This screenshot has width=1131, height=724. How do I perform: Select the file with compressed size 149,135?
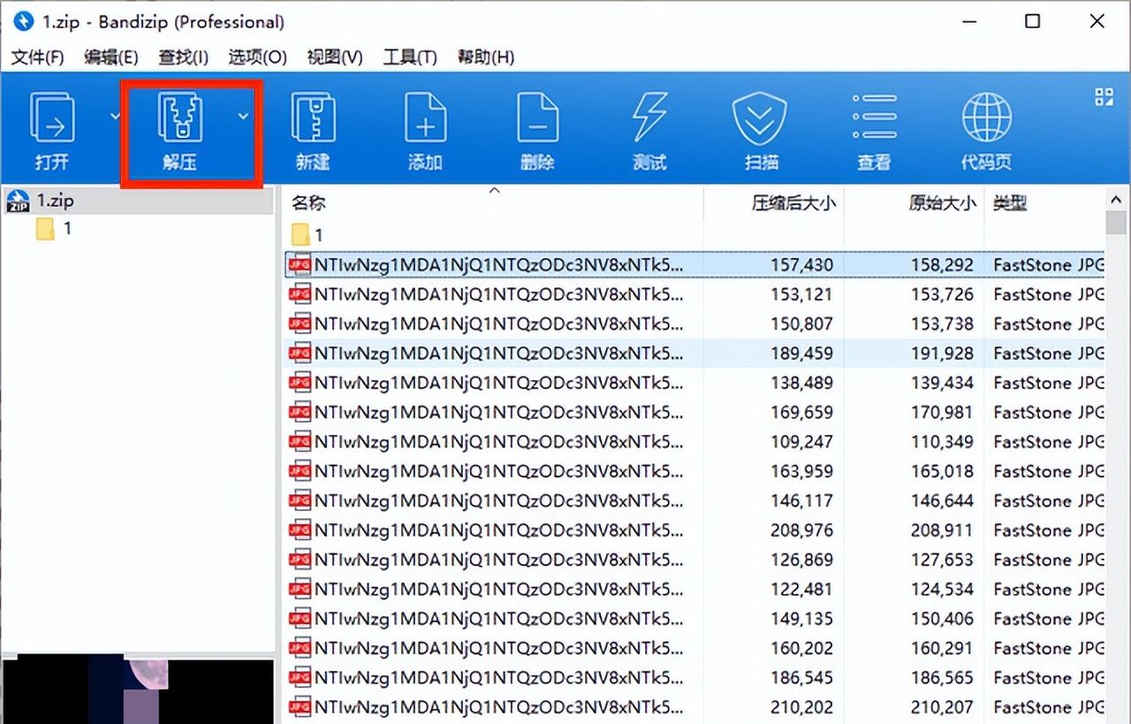pyautogui.click(x=695, y=619)
